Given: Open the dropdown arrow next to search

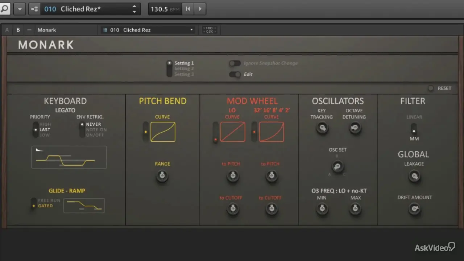Looking at the screenshot, I should point(20,9).
